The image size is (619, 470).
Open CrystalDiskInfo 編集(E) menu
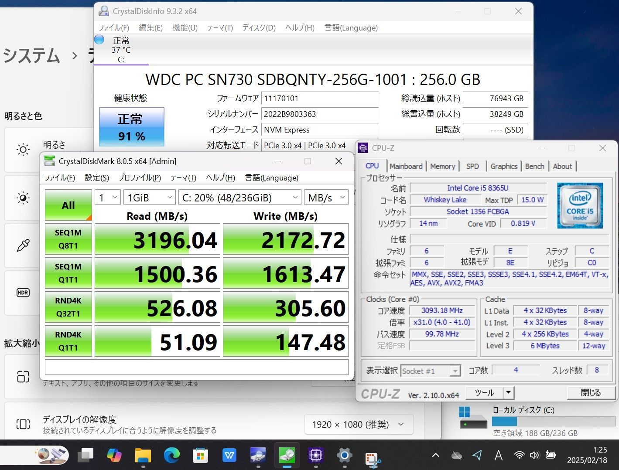tap(150, 28)
